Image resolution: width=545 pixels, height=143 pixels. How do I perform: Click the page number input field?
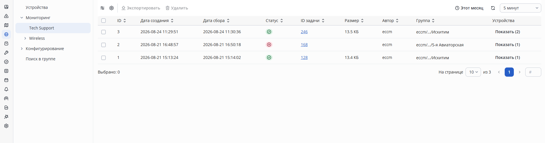533,72
